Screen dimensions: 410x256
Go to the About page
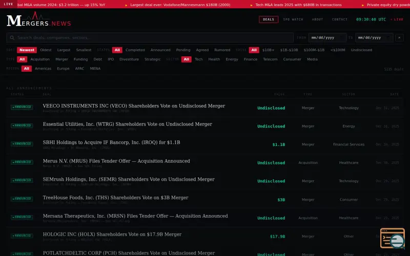point(317,19)
